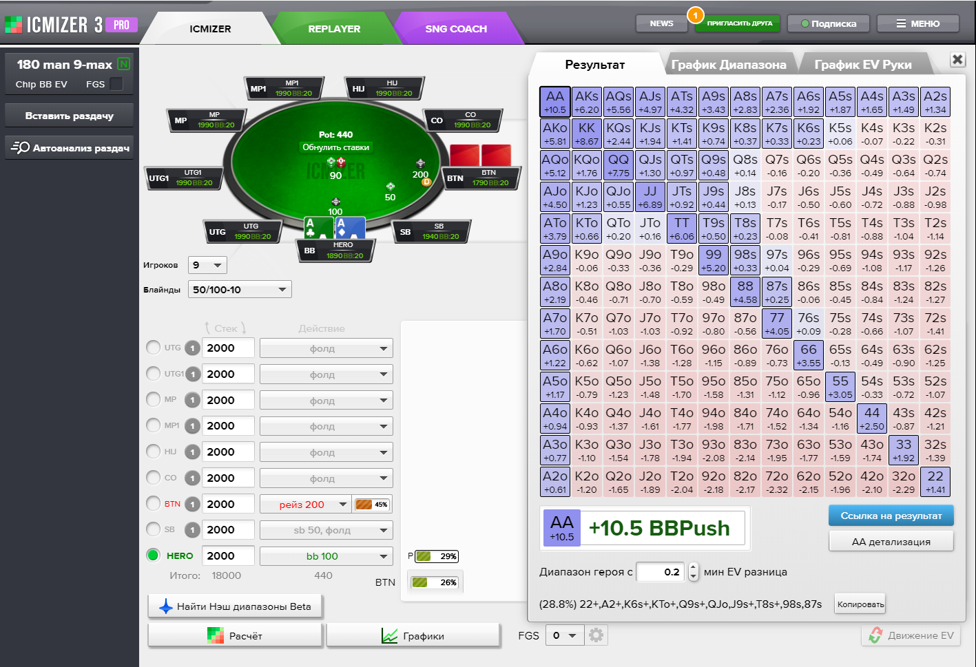This screenshot has height=667, width=976.
Task: Open the График EV Руки tab
Action: (x=863, y=65)
